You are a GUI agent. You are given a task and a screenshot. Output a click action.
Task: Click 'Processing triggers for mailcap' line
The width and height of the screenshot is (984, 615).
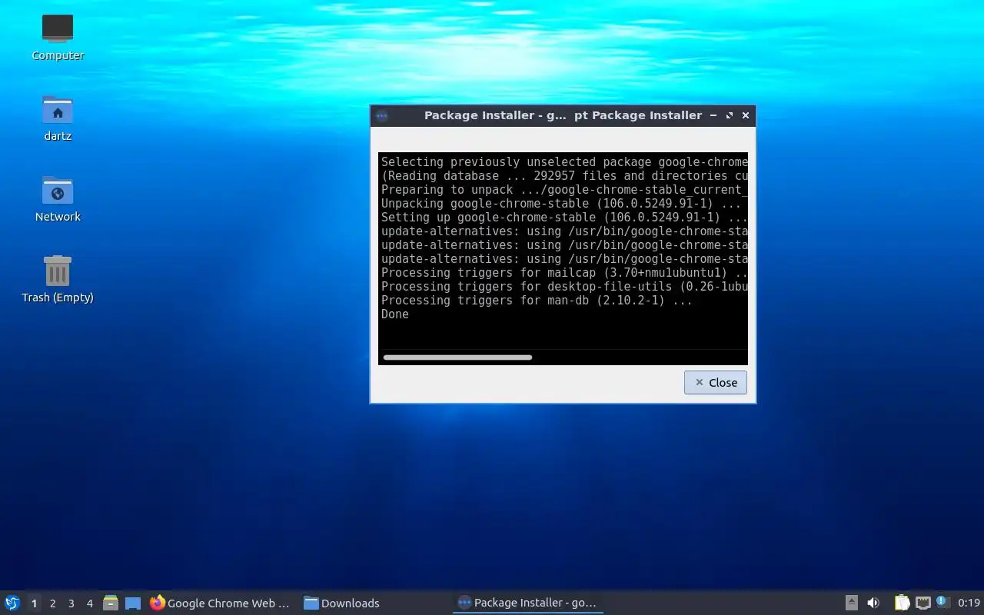coord(564,272)
